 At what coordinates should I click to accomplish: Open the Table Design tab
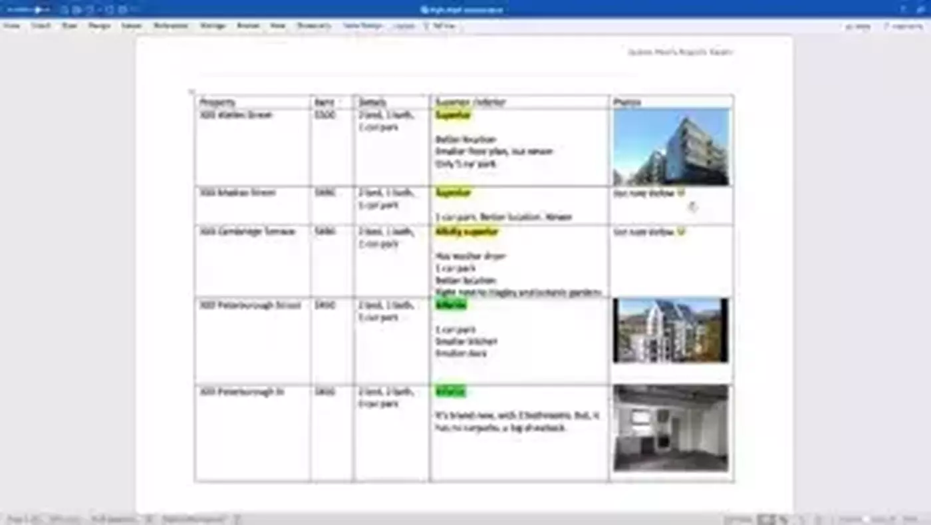point(362,26)
